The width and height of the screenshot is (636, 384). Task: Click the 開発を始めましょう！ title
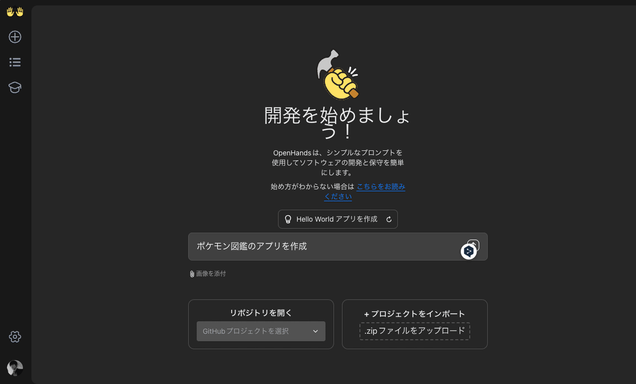[338, 123]
